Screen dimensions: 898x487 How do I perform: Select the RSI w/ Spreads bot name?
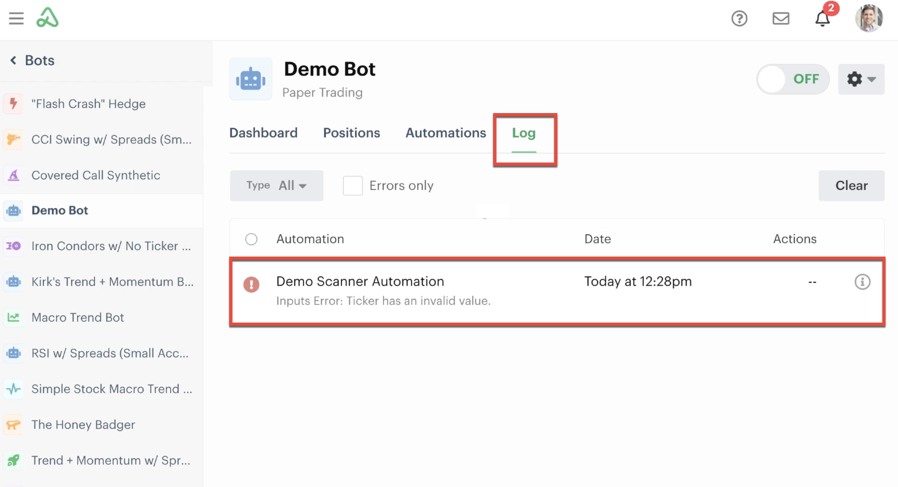pyautogui.click(x=110, y=353)
